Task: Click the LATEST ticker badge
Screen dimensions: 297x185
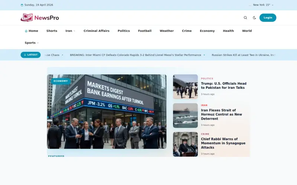Action: coord(30,55)
